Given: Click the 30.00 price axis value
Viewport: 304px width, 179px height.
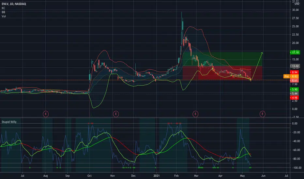Looking at the screenshot, I should [296, 10].
